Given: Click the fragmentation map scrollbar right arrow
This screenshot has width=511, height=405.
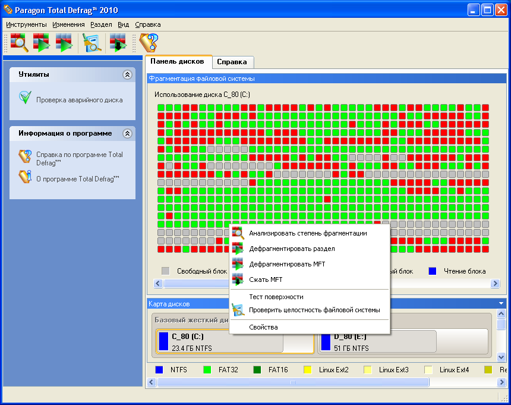Looking at the screenshot, I should pos(495,284).
